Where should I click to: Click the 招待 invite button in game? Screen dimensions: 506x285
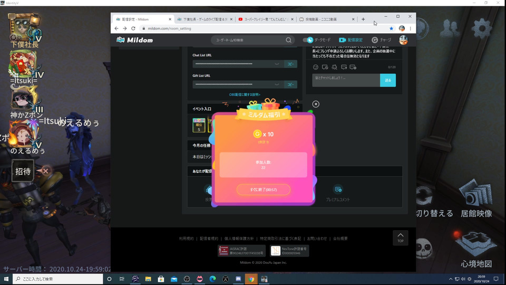[23, 171]
